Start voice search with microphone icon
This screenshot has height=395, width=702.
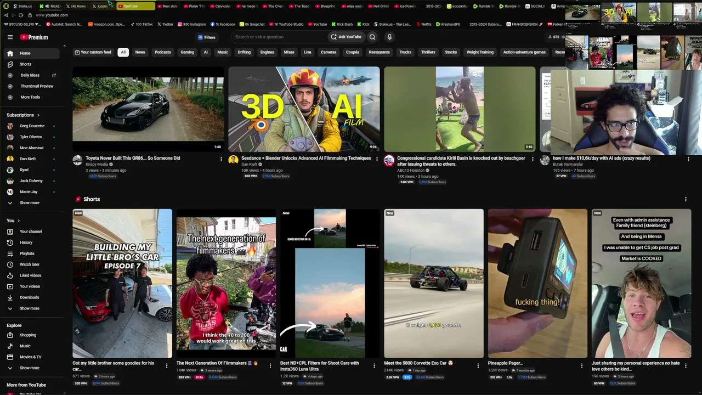click(389, 37)
